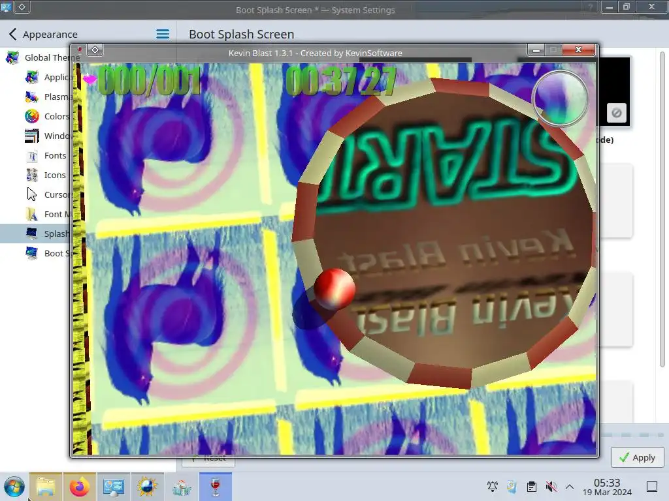Click the Boot Splash Screen icon

click(x=32, y=253)
